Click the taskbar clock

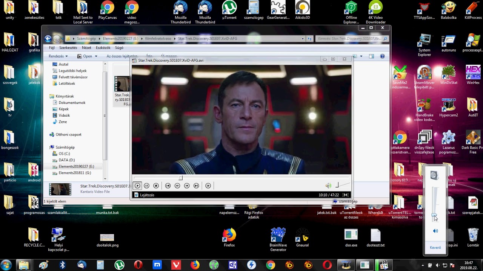[468, 265]
